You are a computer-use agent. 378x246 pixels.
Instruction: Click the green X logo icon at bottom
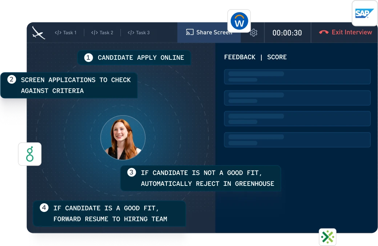tap(327, 237)
